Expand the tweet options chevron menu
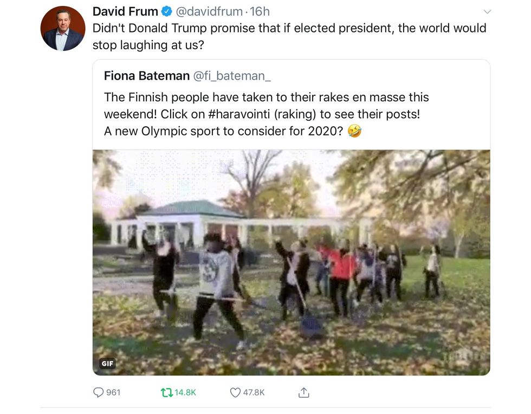Viewport: 531px width, 414px height. [x=487, y=11]
